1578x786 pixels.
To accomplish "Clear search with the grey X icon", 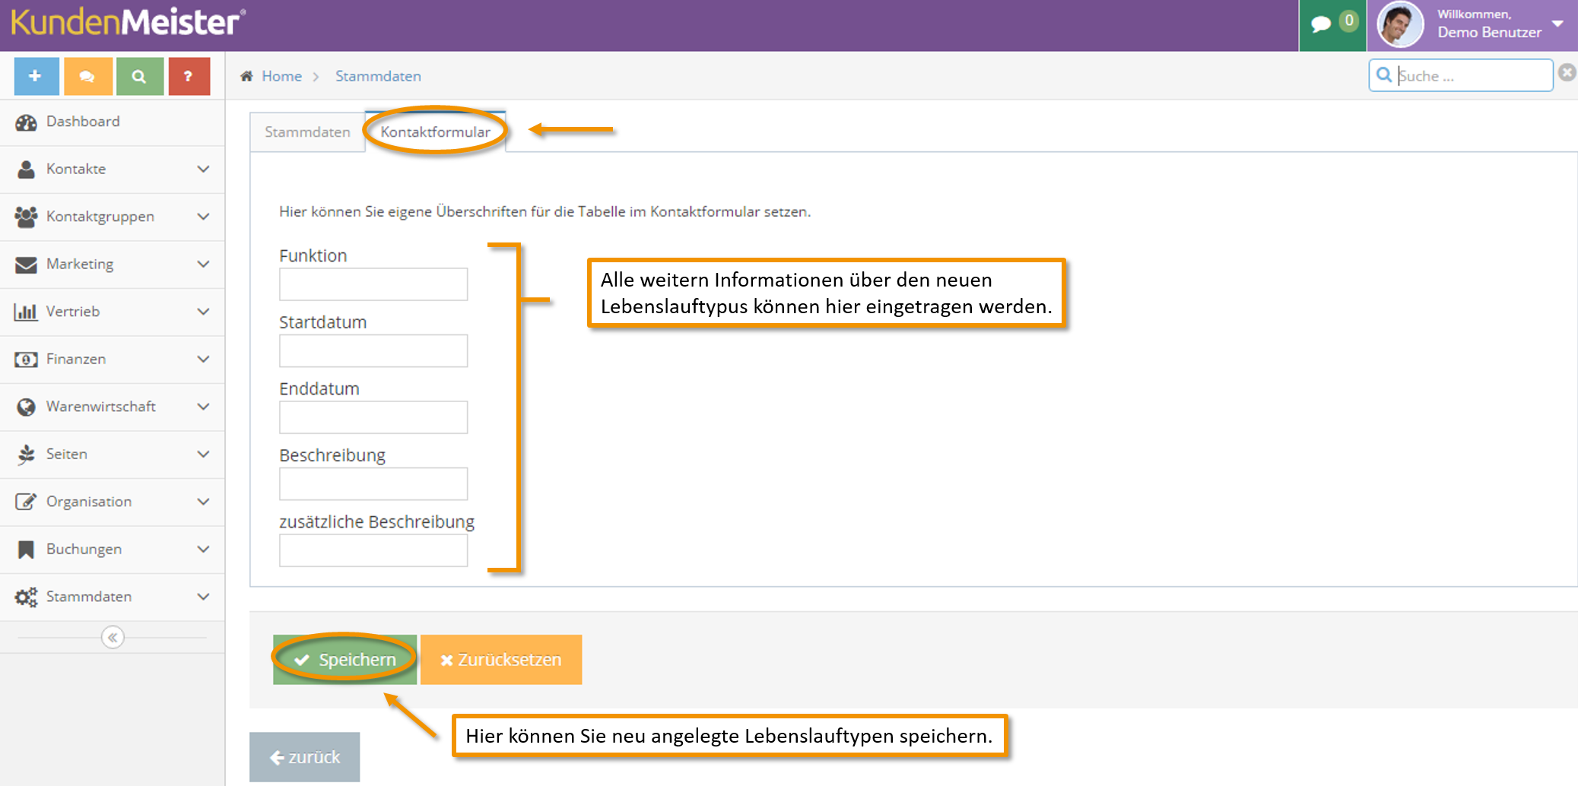I will (1567, 73).
